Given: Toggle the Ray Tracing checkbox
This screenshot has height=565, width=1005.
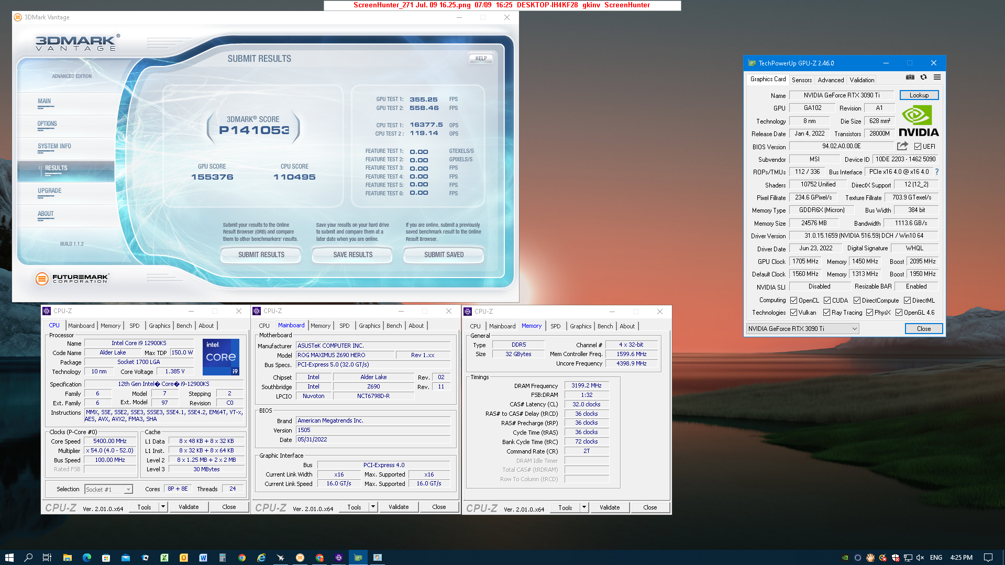Looking at the screenshot, I should point(827,313).
